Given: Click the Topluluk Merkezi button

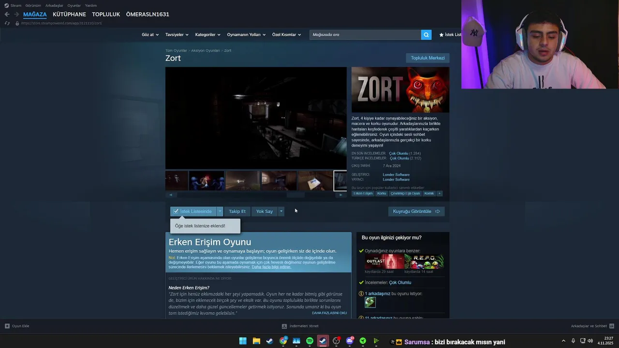Looking at the screenshot, I should 427,58.
